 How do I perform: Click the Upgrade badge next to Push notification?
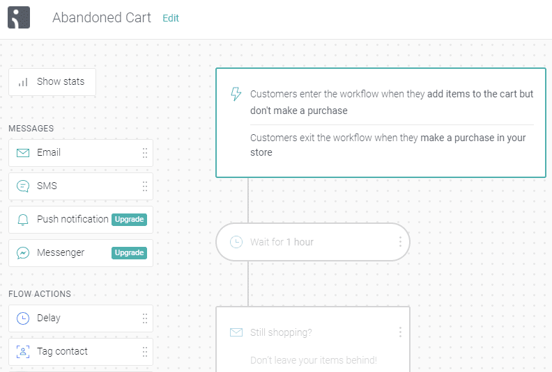pos(129,219)
